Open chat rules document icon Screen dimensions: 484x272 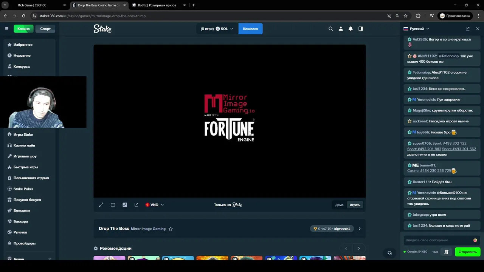446,252
